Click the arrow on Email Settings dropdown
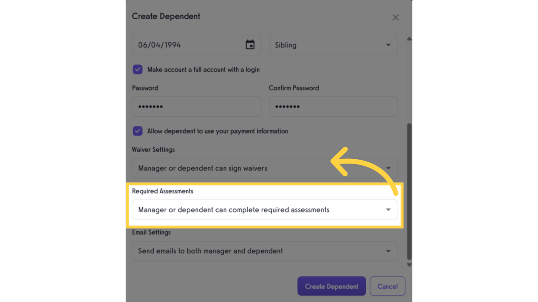This screenshot has width=538, height=302. (x=388, y=251)
